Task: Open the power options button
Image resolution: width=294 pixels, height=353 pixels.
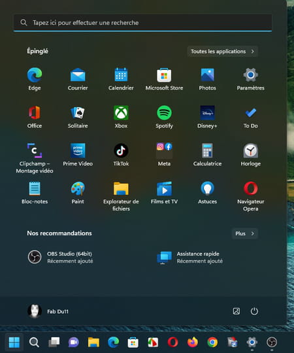Action: pyautogui.click(x=254, y=311)
